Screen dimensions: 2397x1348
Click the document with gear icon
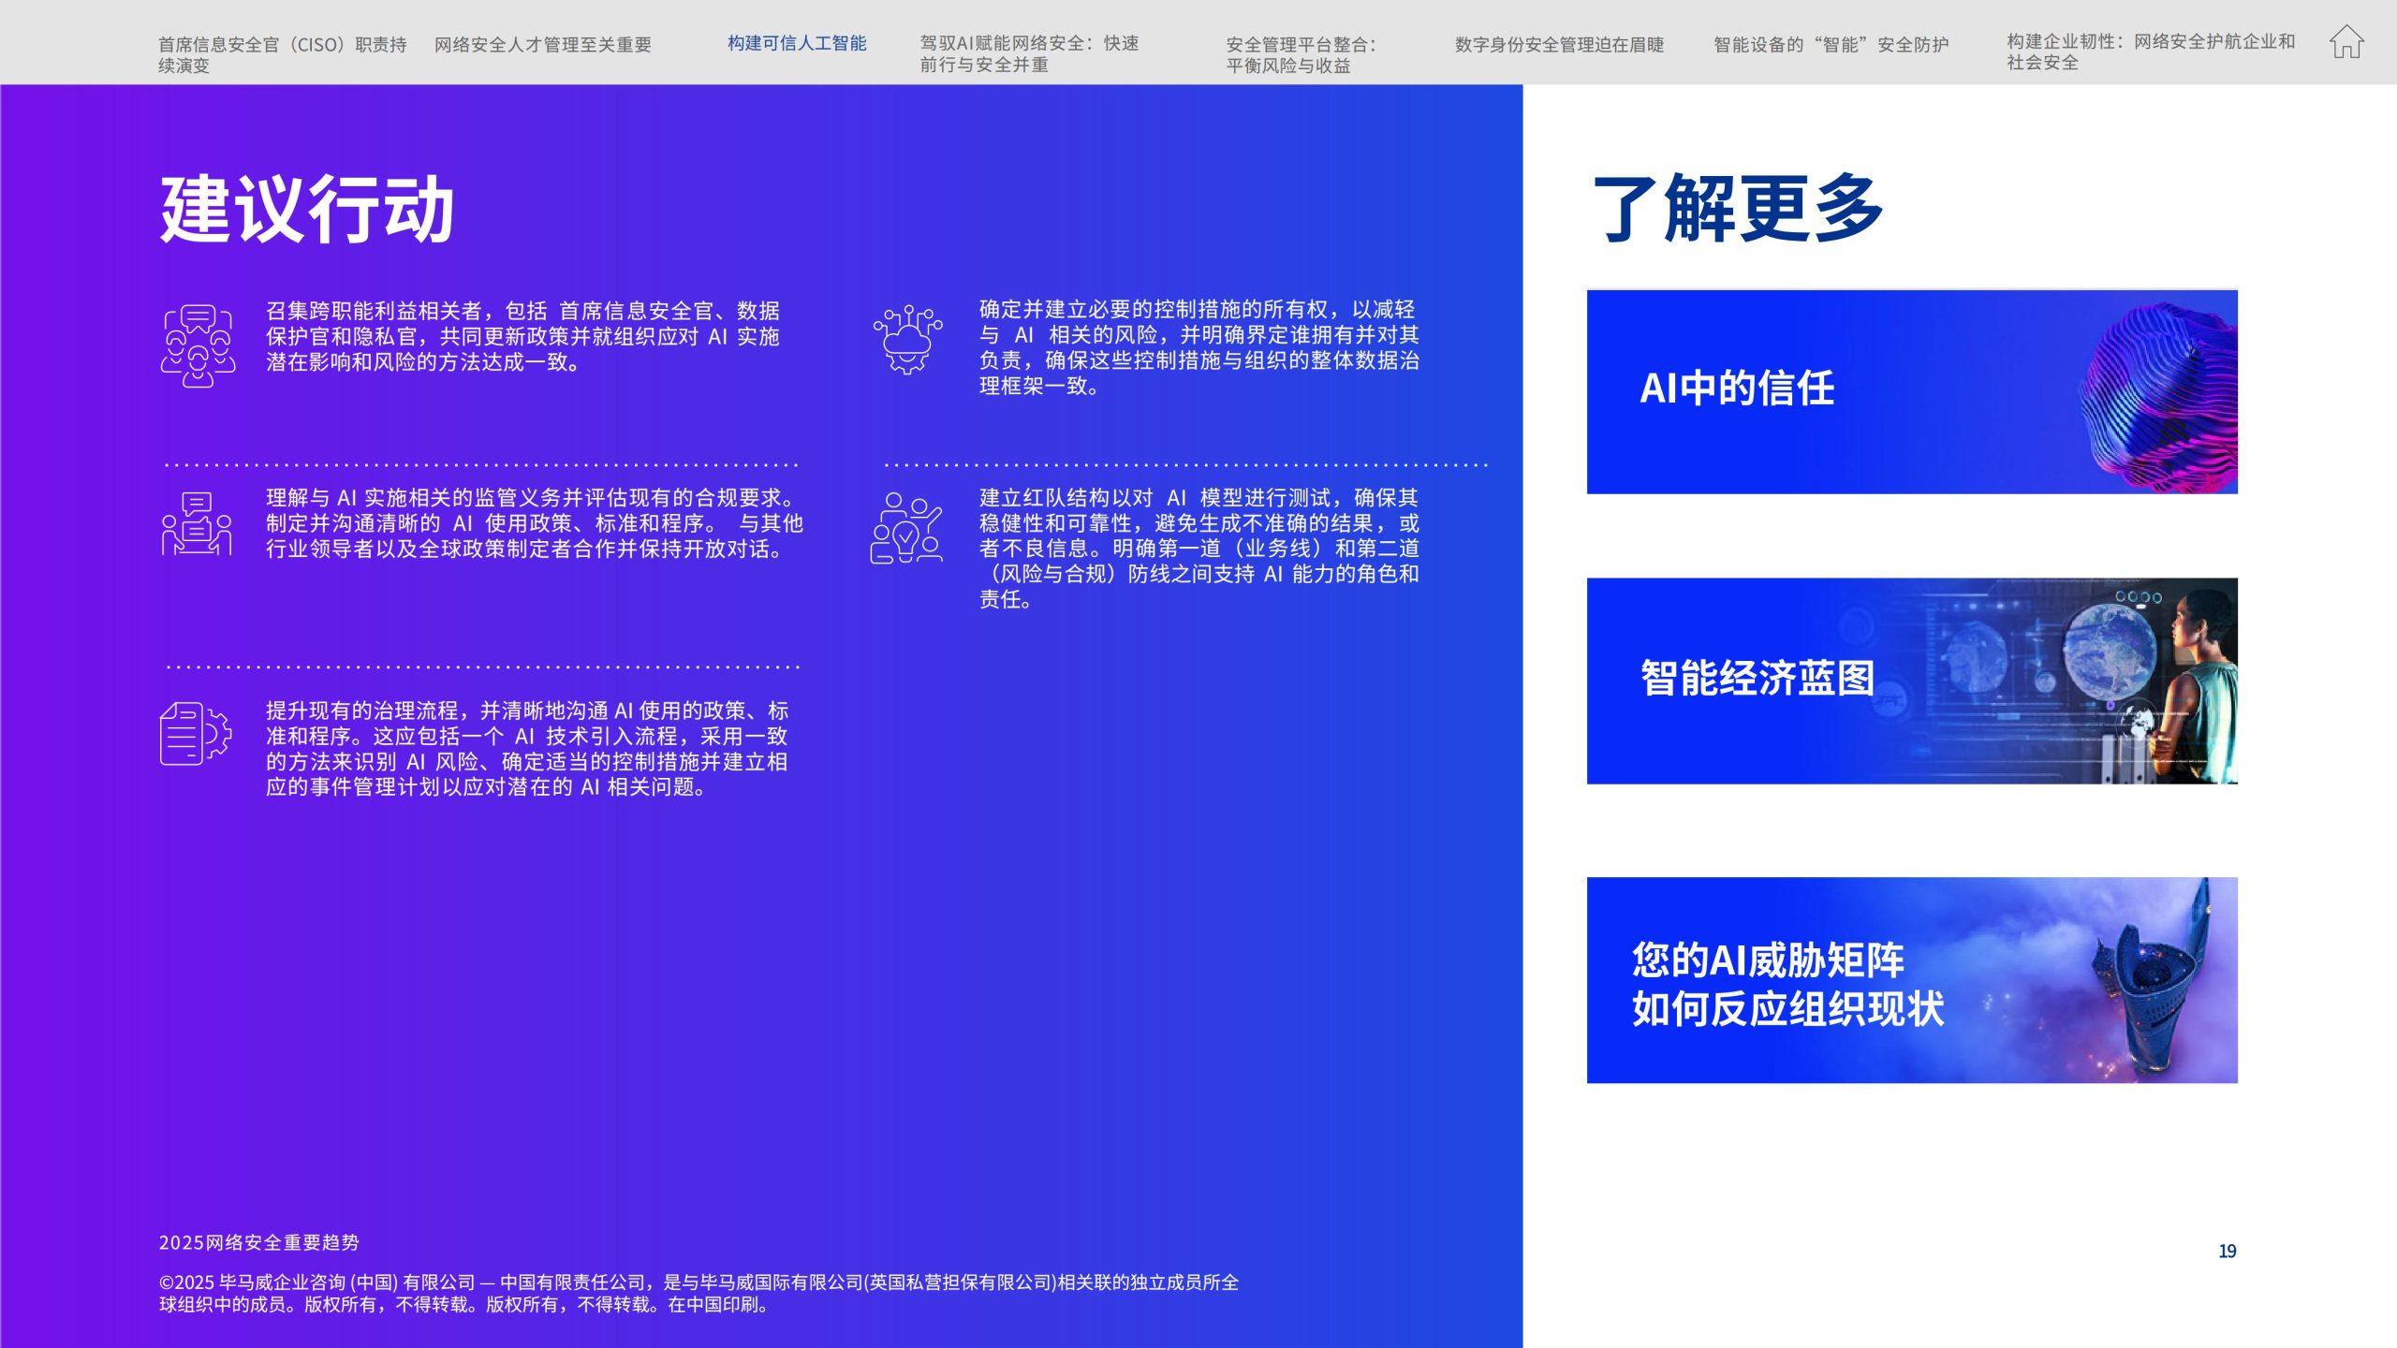(x=196, y=733)
